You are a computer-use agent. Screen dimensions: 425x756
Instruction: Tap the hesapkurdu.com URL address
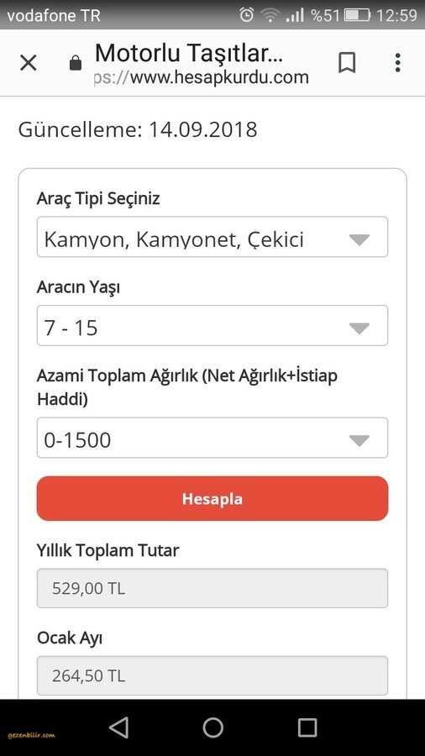tap(202, 77)
